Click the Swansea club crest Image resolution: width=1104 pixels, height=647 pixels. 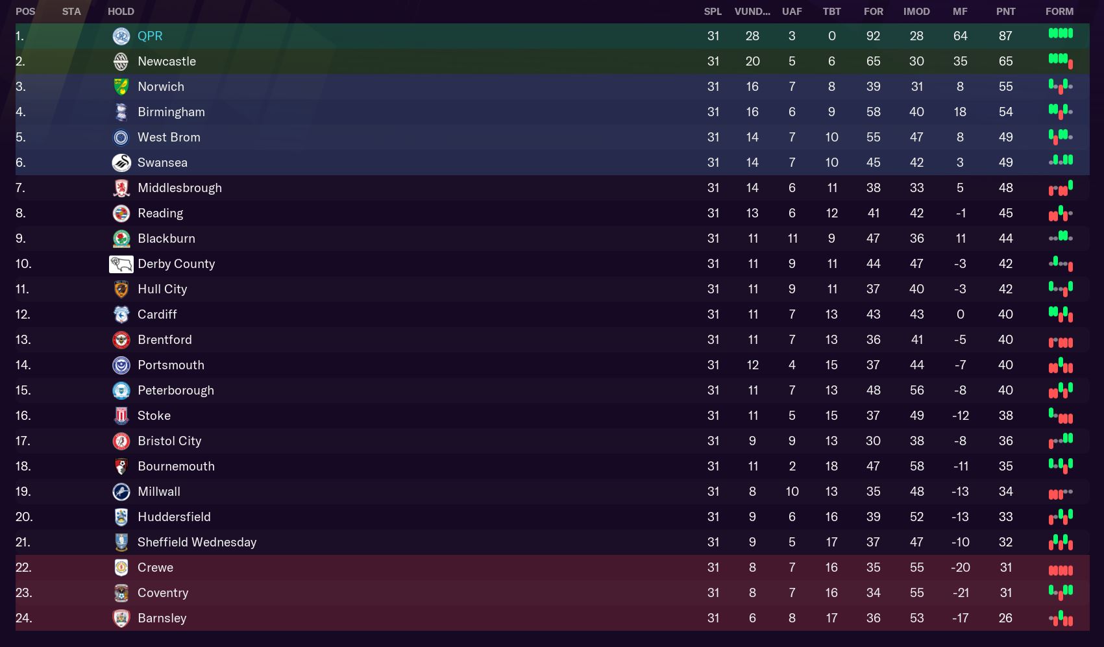tap(121, 163)
